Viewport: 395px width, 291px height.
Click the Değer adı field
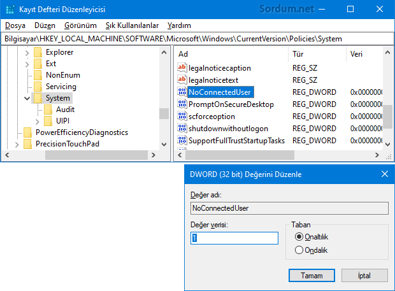(289, 208)
